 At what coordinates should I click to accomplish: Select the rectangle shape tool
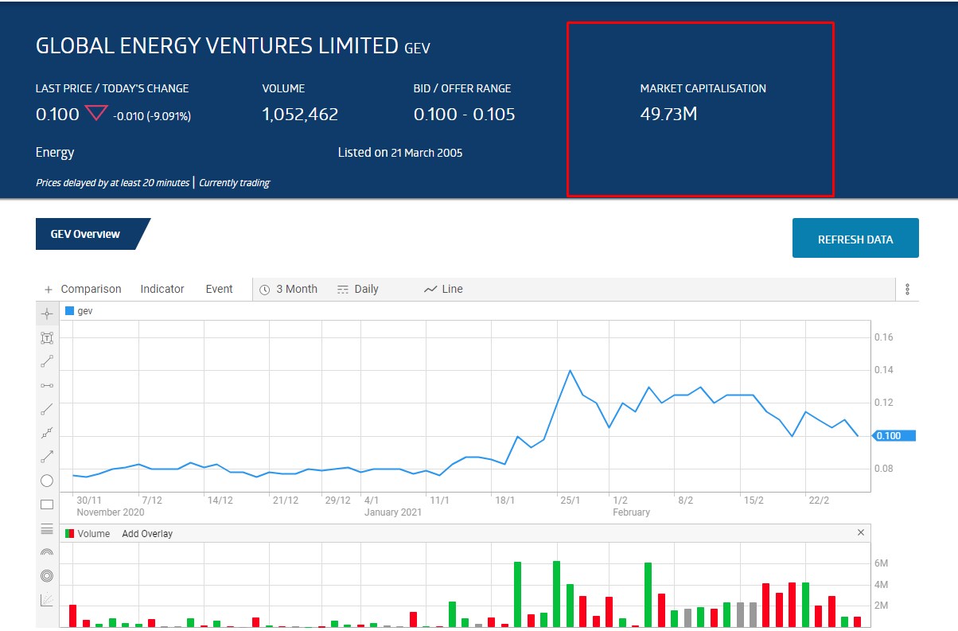[47, 504]
